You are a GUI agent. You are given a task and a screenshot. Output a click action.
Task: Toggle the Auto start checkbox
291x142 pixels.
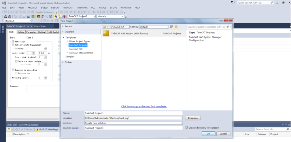(x=13, y=42)
